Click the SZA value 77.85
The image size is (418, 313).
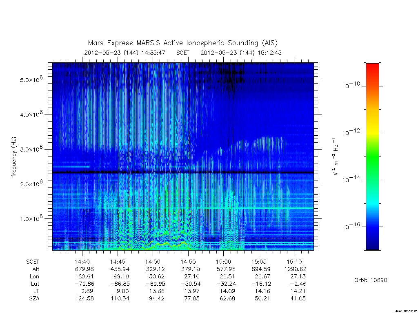(192, 299)
